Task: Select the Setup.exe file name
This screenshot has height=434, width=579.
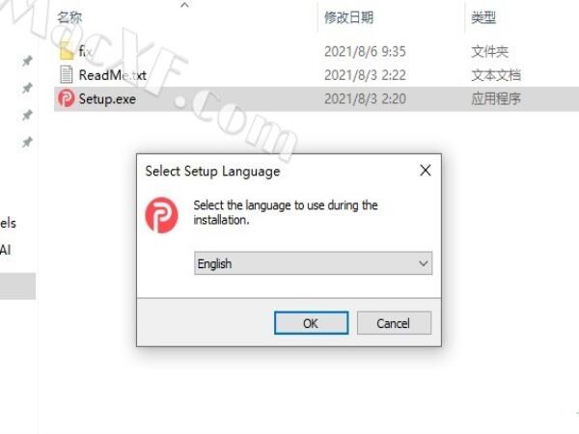Action: pos(107,99)
